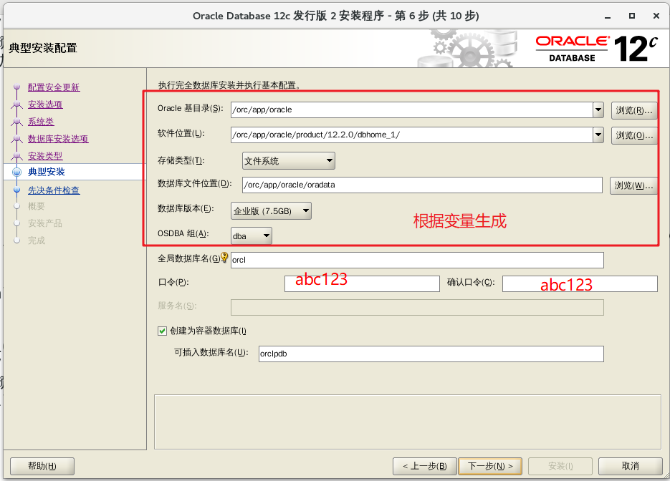Select the current 典型安装 step
Screen dimensions: 670x481
[47, 172]
